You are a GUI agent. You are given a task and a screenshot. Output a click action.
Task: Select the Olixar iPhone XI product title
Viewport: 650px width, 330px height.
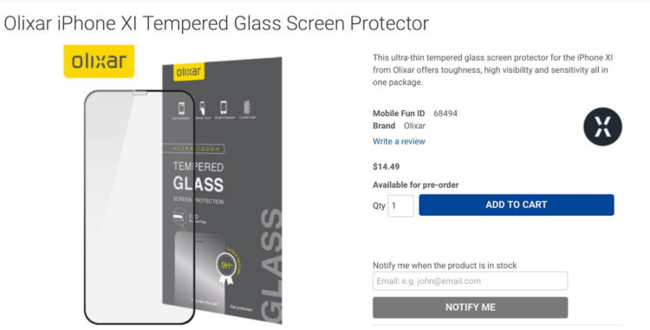click(x=216, y=23)
